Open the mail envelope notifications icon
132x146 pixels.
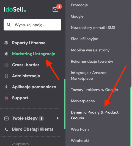[56, 9]
